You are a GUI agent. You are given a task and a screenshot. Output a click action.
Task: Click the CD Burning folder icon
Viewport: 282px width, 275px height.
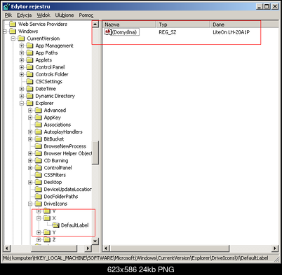click(x=39, y=161)
